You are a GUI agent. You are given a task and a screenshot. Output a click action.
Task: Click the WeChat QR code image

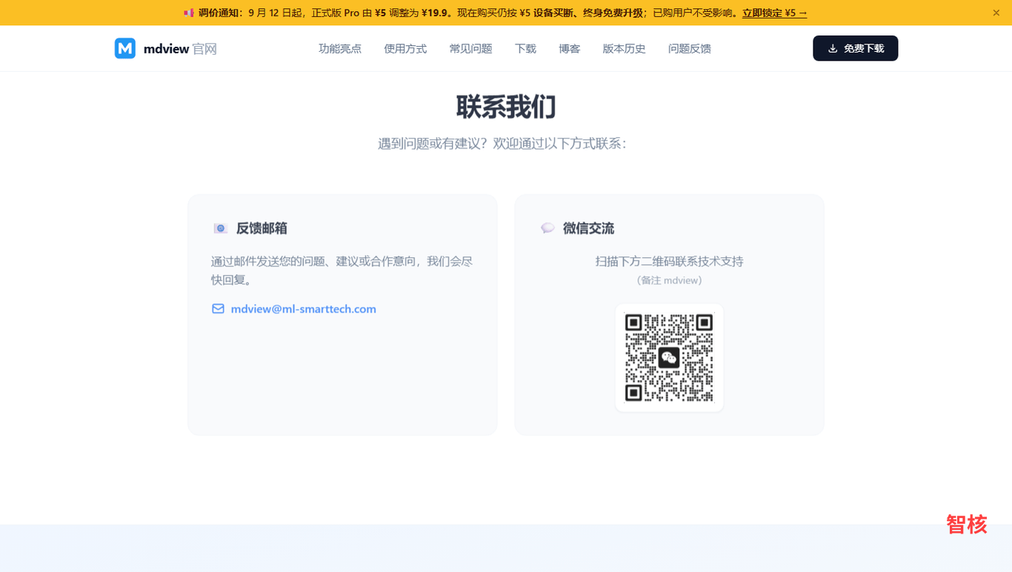[x=669, y=358]
